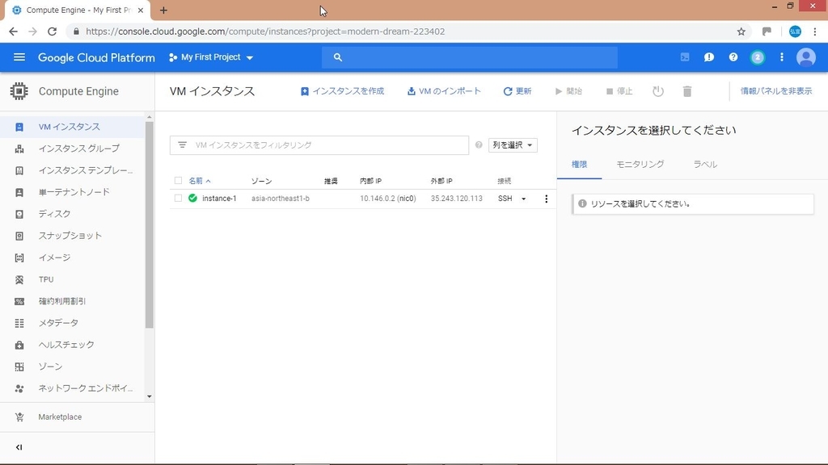Expand the SSH connection options arrow

523,198
